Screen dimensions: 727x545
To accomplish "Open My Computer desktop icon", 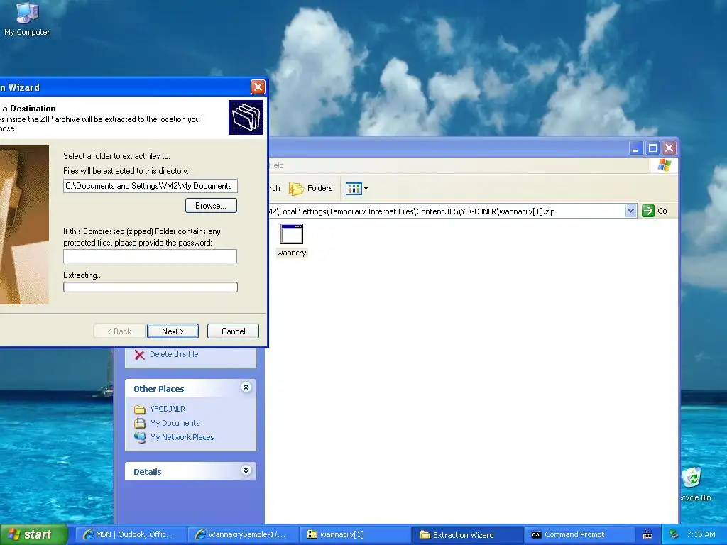I will tap(27, 18).
